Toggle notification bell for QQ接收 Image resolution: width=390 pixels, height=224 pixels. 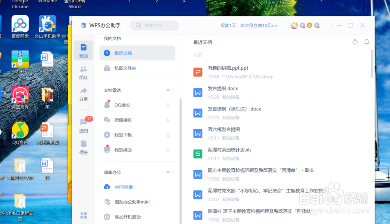click(x=168, y=105)
